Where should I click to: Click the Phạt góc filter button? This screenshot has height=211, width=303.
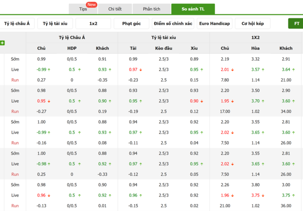click(131, 23)
